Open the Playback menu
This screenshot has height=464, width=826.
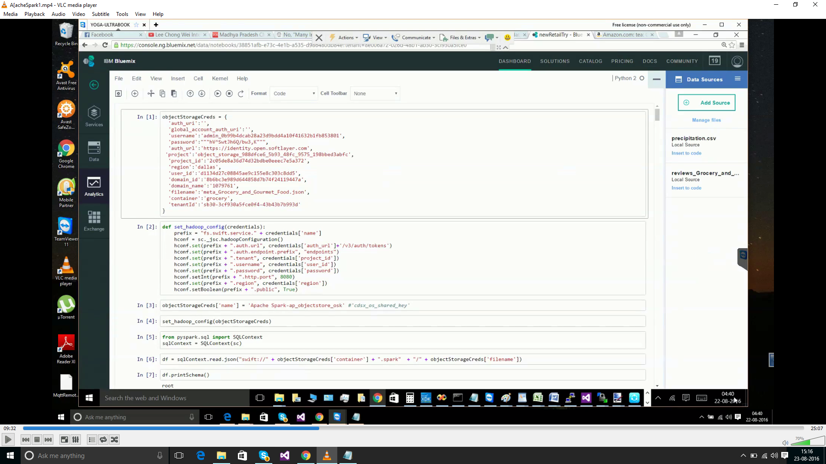(34, 14)
